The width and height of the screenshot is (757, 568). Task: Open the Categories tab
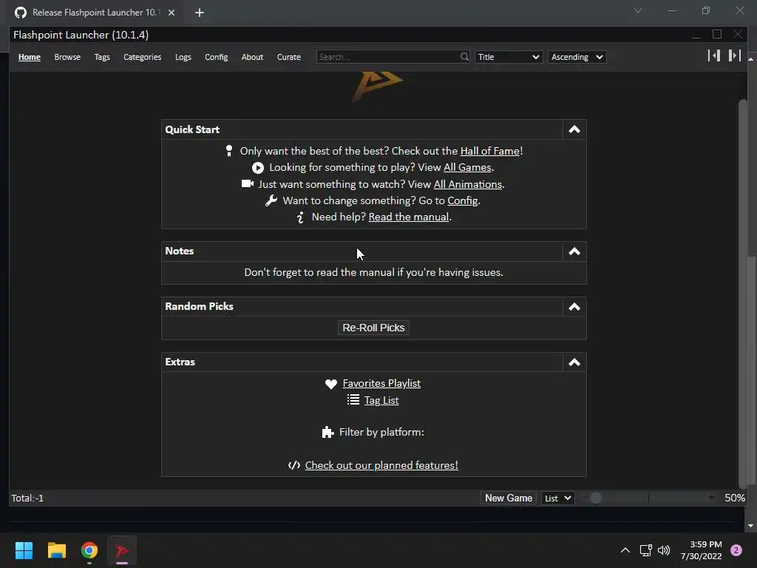[143, 57]
